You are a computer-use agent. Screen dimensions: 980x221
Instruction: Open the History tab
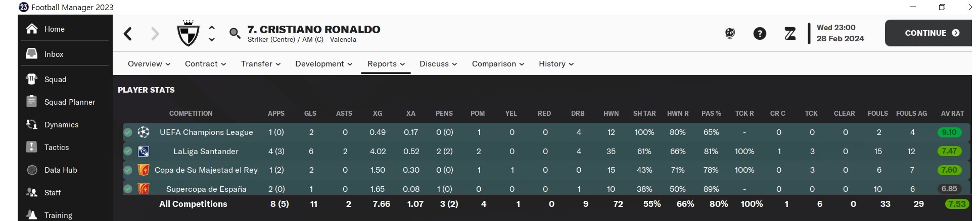click(x=555, y=64)
